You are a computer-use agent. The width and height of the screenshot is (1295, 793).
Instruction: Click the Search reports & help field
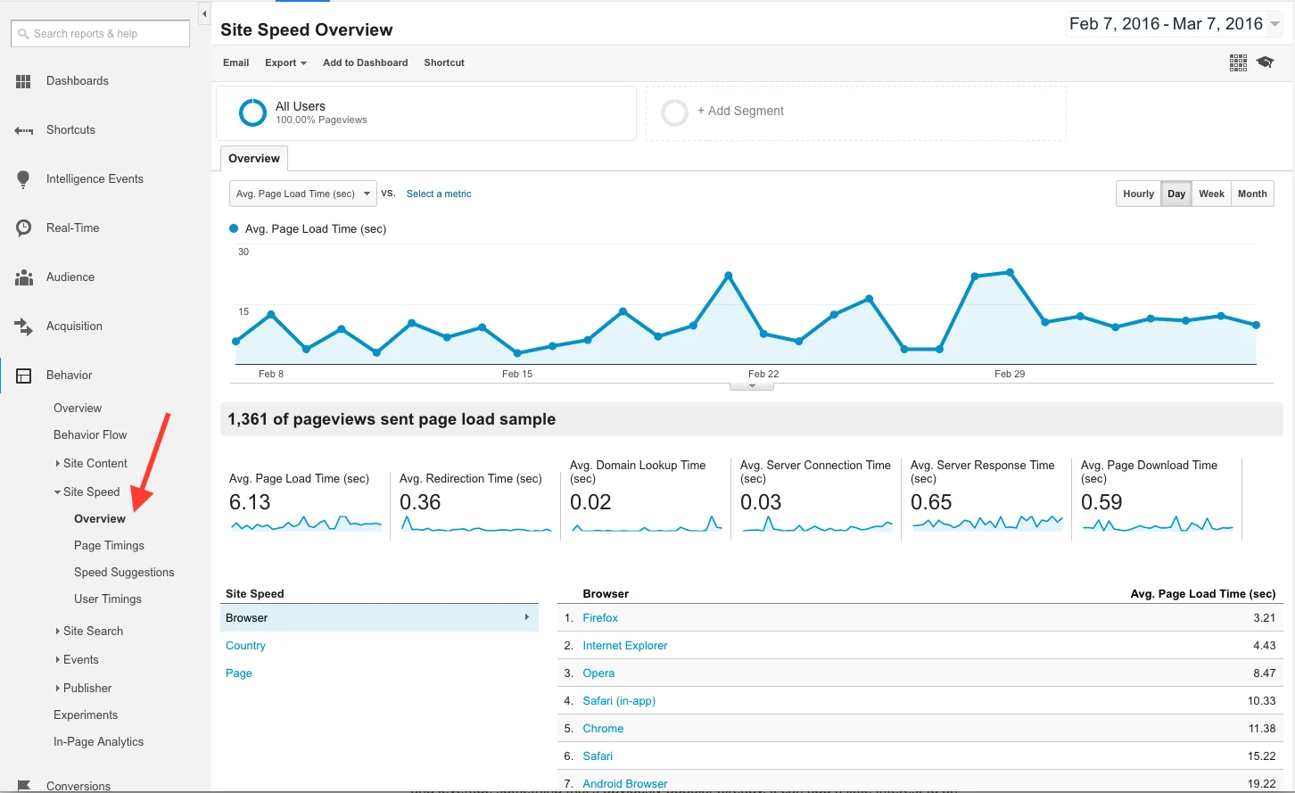click(x=100, y=34)
